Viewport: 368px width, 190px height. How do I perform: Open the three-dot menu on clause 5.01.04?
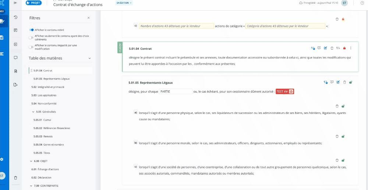[x=351, y=48]
